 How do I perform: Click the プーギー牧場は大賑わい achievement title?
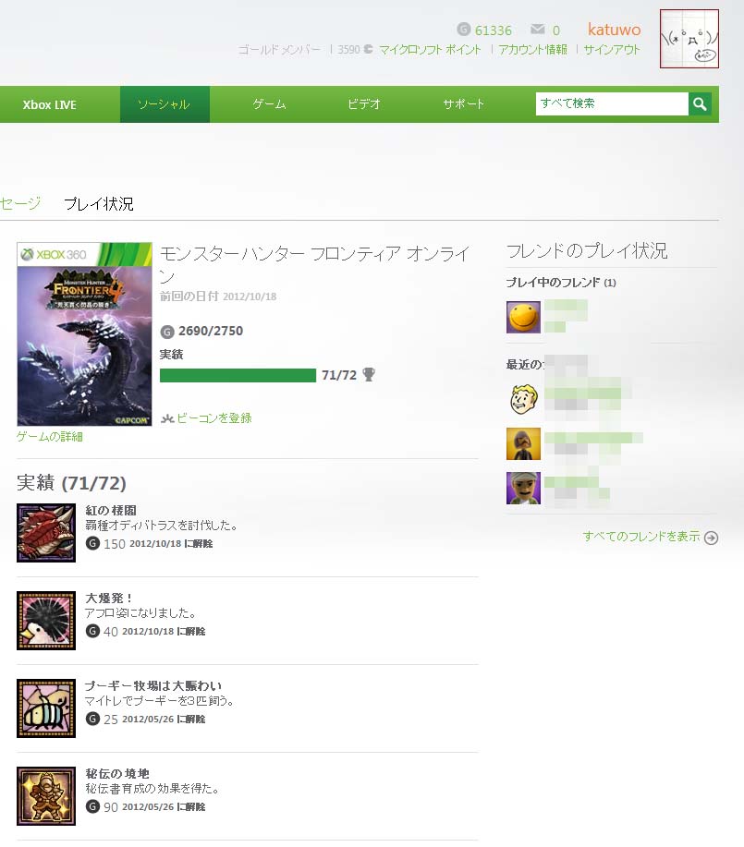(x=153, y=686)
